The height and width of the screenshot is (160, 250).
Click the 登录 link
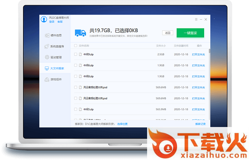(52, 22)
